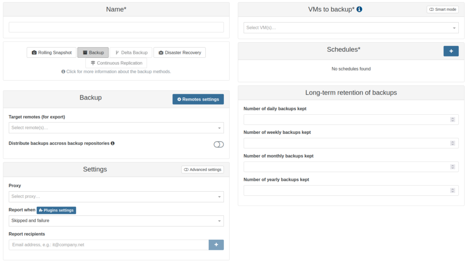467x263 pixels.
Task: Toggle Distribute backups across repositories switch
Action: pos(218,144)
